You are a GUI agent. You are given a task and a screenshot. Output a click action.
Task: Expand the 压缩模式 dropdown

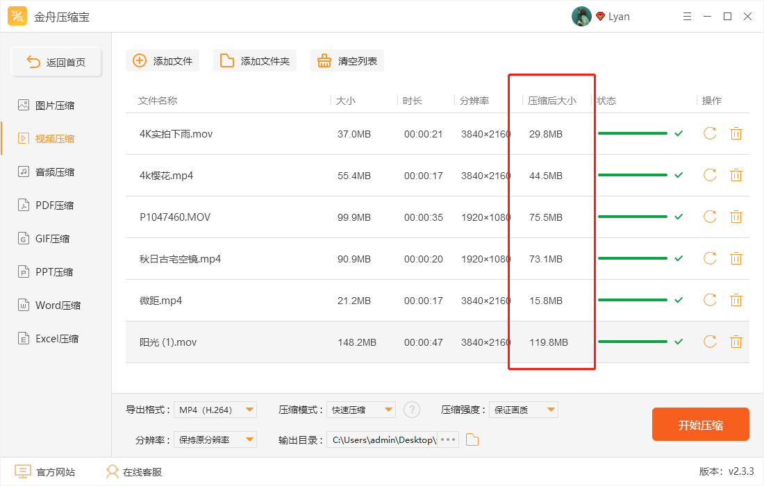point(361,409)
